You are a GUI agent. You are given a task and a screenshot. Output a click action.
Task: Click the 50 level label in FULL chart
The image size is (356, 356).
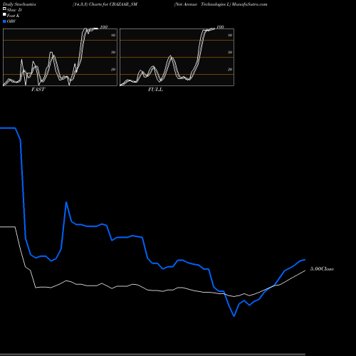pos(230,52)
